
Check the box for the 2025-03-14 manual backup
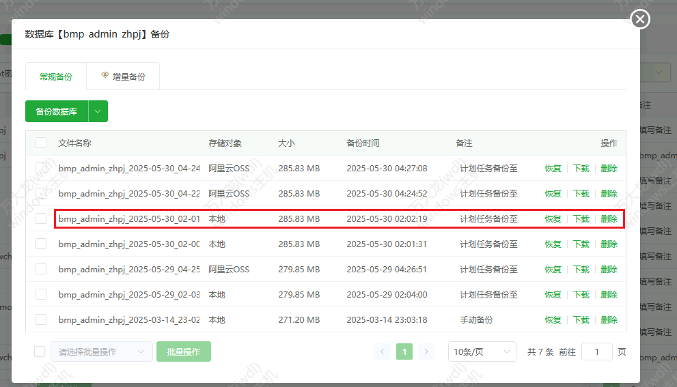41,319
